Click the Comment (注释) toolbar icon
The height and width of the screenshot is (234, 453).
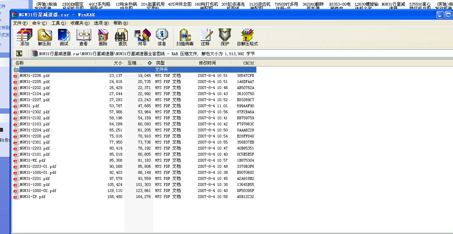coord(205,37)
